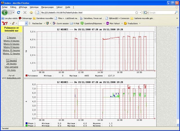
Task: Click the red Puissance legend swatch
Action: [x=27, y=76]
